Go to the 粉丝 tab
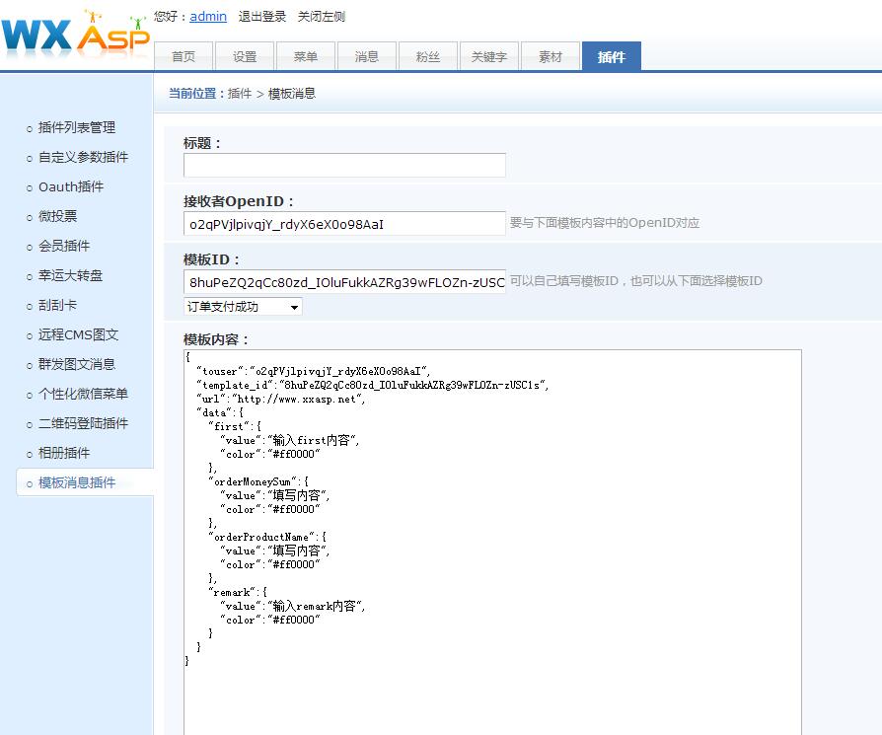882x735 pixels. pos(428,56)
